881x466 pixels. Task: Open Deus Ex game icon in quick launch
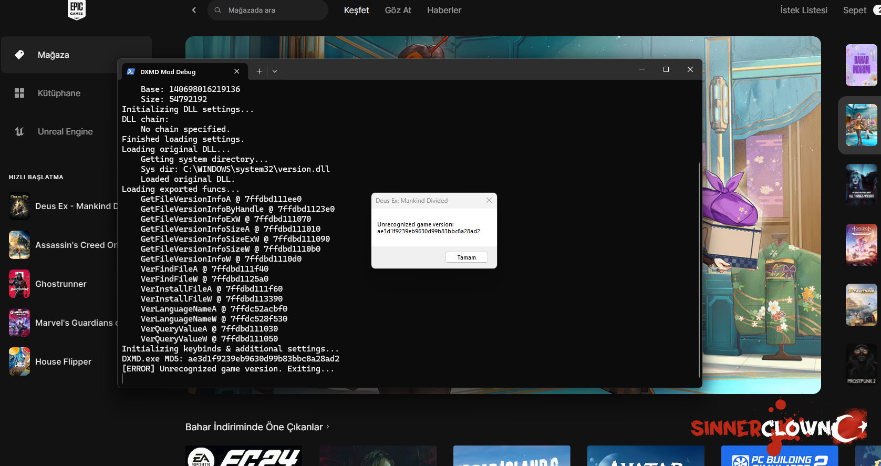tap(19, 206)
